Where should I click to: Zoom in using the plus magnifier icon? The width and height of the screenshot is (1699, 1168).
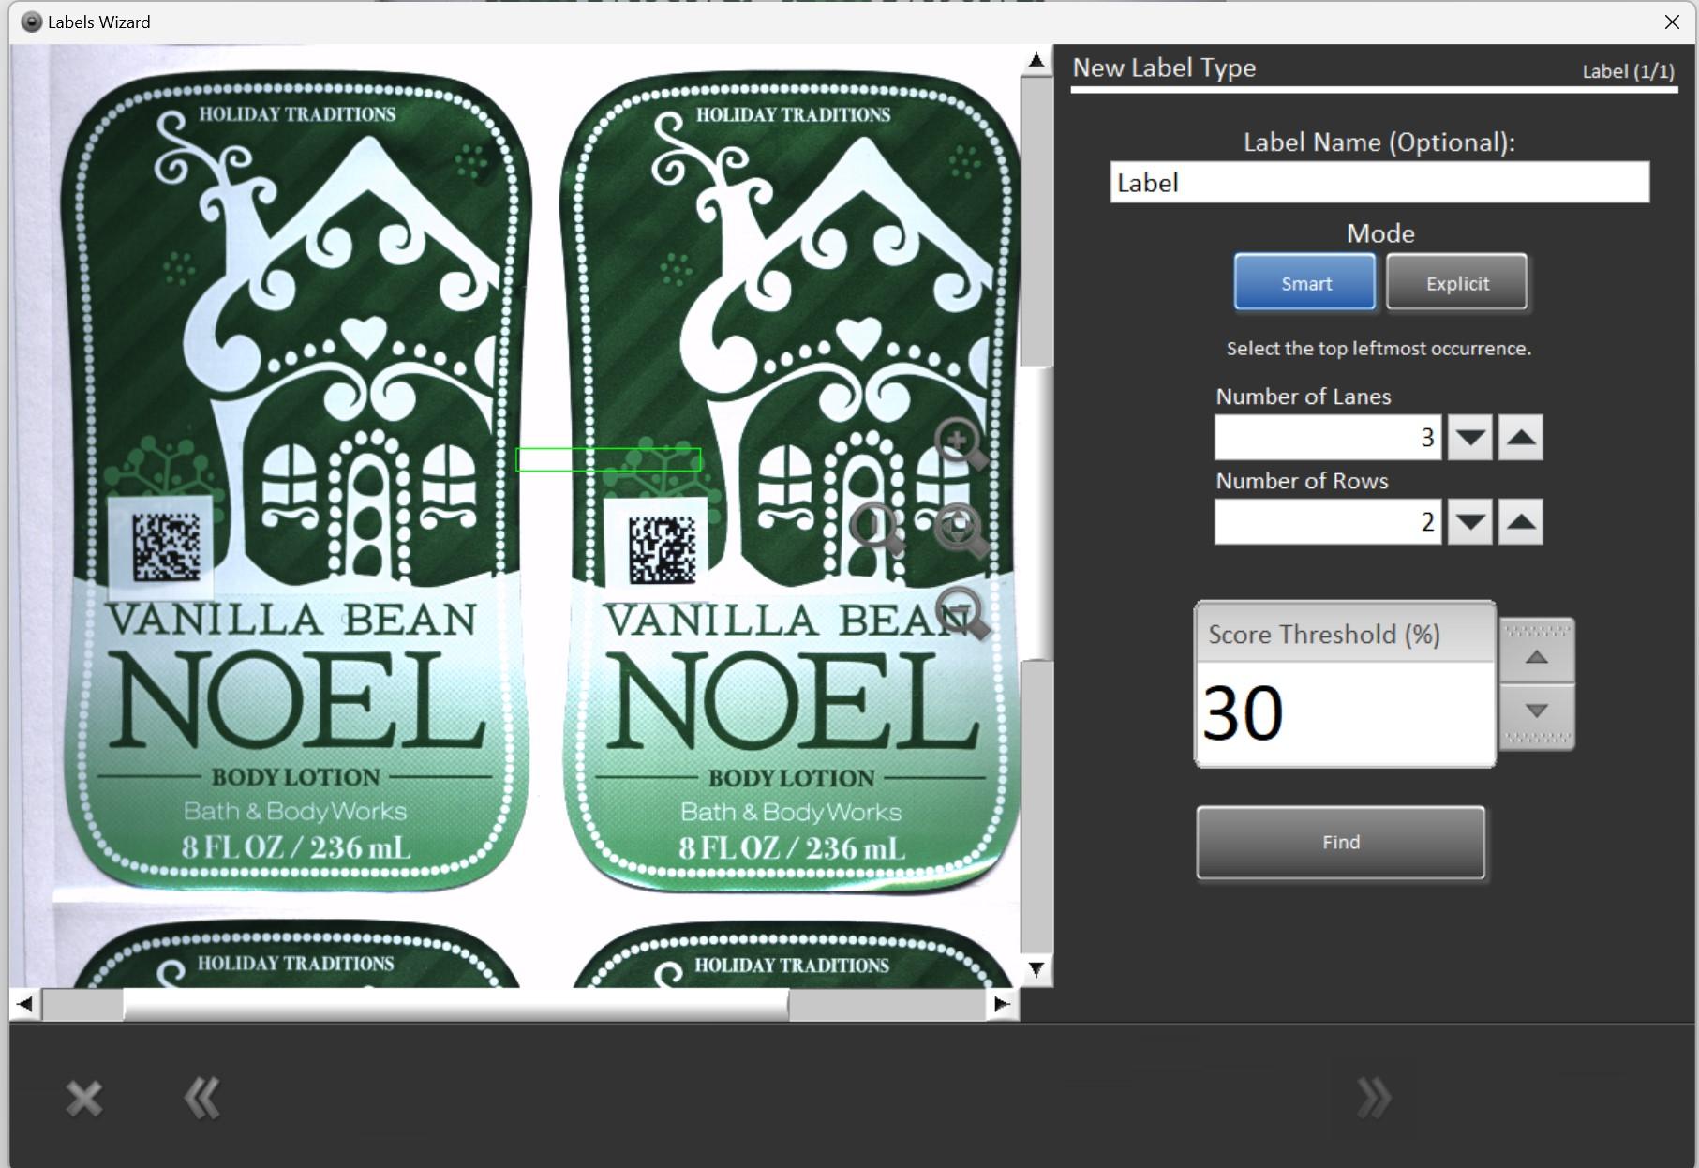point(954,440)
